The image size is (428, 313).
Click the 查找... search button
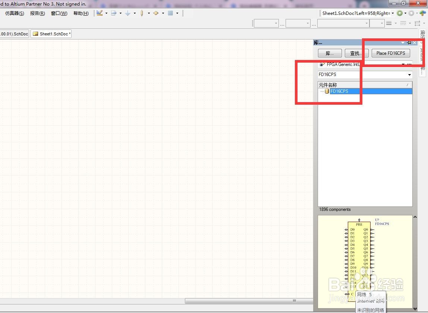[x=356, y=53]
